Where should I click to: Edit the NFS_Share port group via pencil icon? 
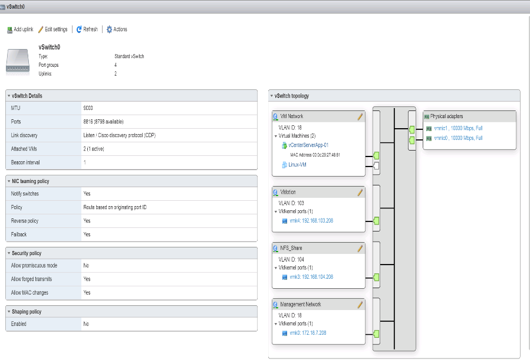point(360,249)
